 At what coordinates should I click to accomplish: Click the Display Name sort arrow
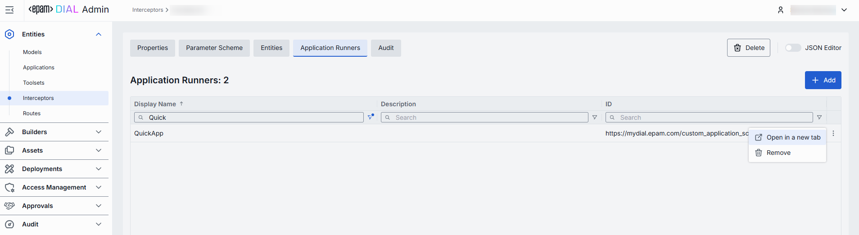click(x=181, y=104)
